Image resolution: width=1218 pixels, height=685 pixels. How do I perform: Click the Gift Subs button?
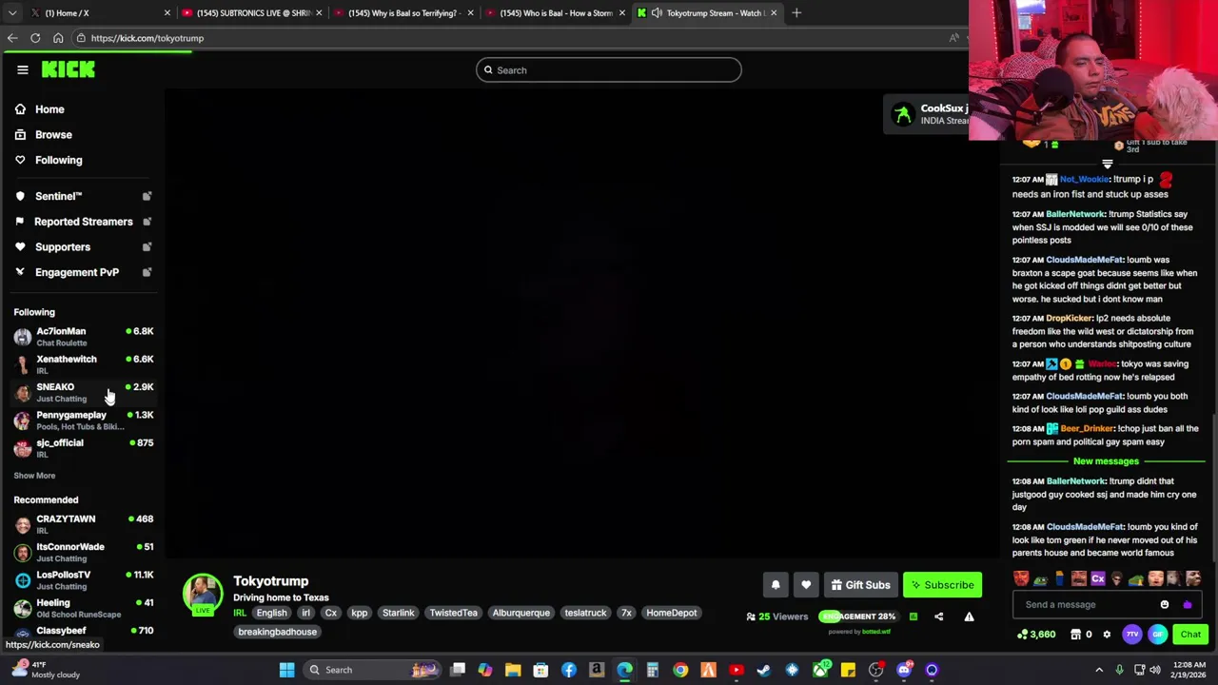pos(860,585)
